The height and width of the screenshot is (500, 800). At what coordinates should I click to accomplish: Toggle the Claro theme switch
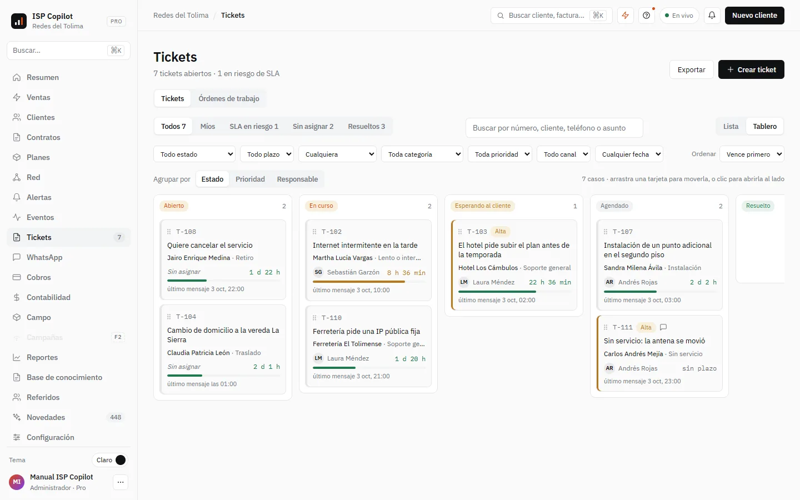pos(110,460)
